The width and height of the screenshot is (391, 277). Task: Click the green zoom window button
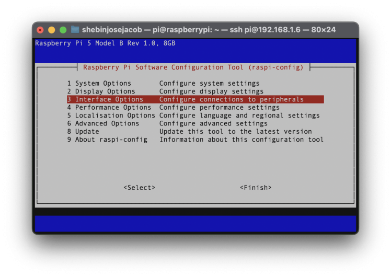(x=63, y=30)
